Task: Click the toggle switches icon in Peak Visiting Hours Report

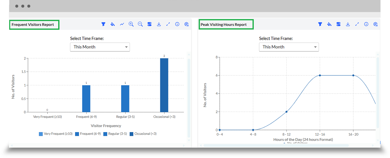Action: pyautogui.click(x=339, y=24)
